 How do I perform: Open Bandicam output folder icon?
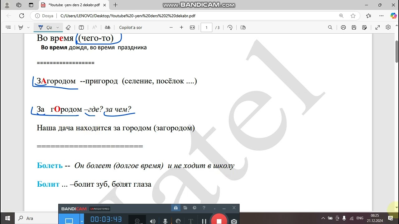tap(185, 208)
